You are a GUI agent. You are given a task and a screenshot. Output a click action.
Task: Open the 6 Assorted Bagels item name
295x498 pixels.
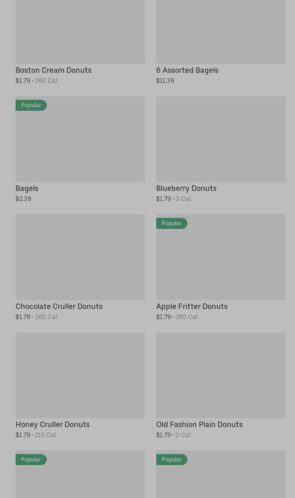187,70
